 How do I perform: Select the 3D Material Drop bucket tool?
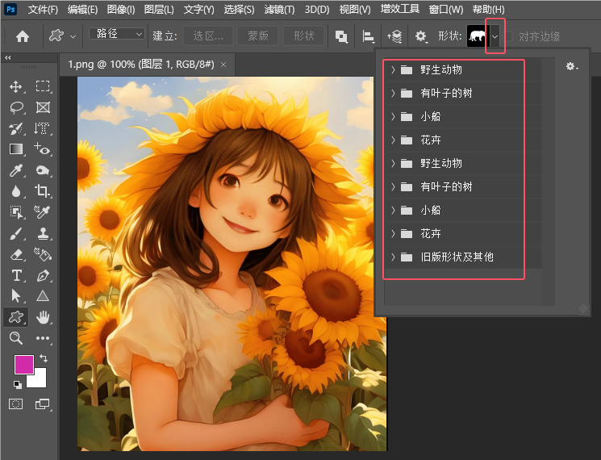point(43,254)
